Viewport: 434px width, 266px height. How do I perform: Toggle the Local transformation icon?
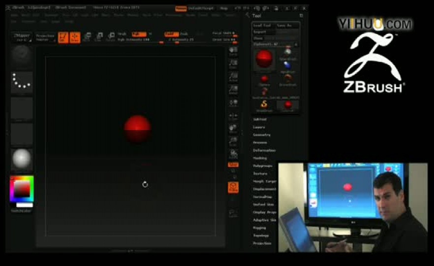pyautogui.click(x=233, y=103)
